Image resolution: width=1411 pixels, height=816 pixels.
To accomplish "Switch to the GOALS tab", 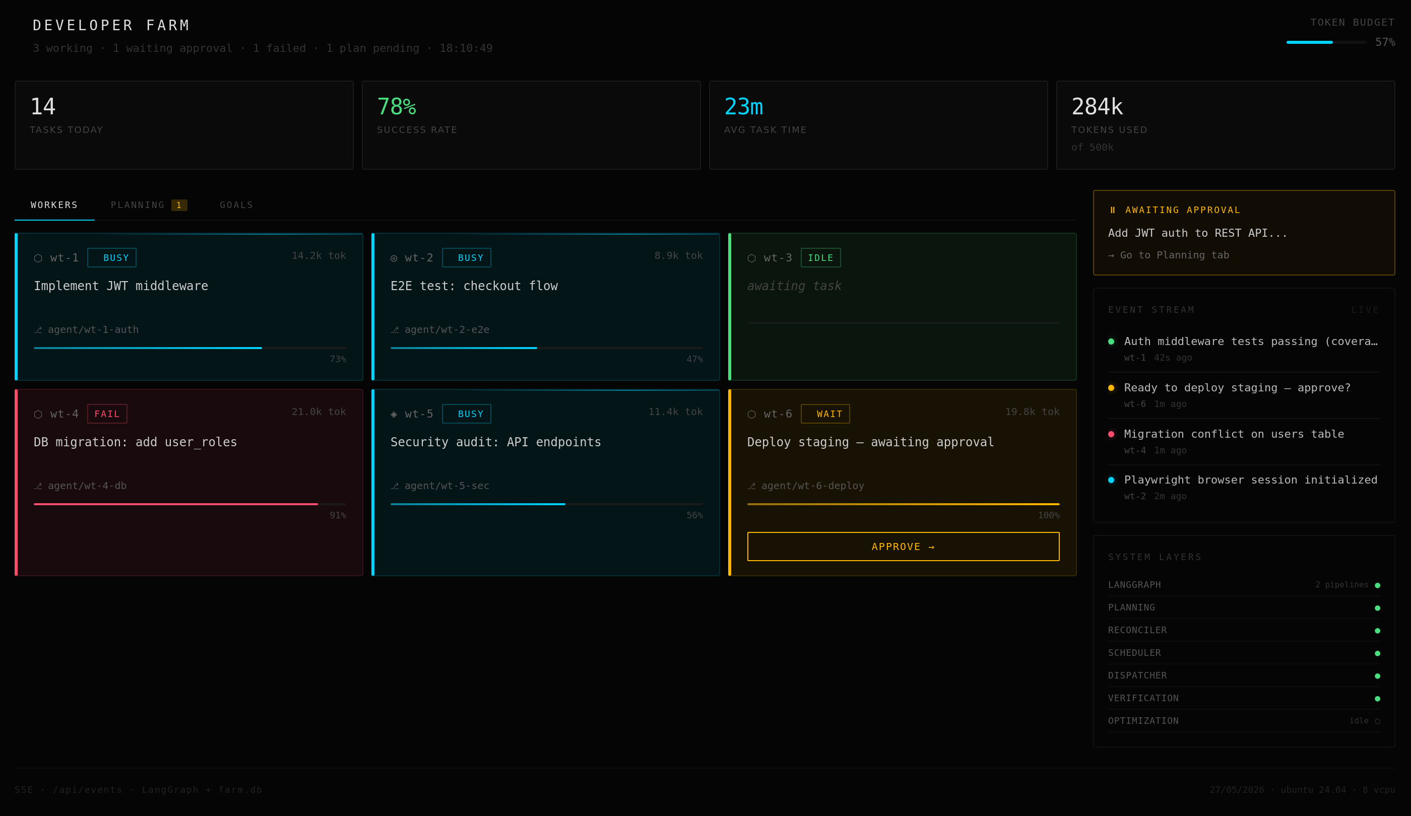I will point(236,205).
